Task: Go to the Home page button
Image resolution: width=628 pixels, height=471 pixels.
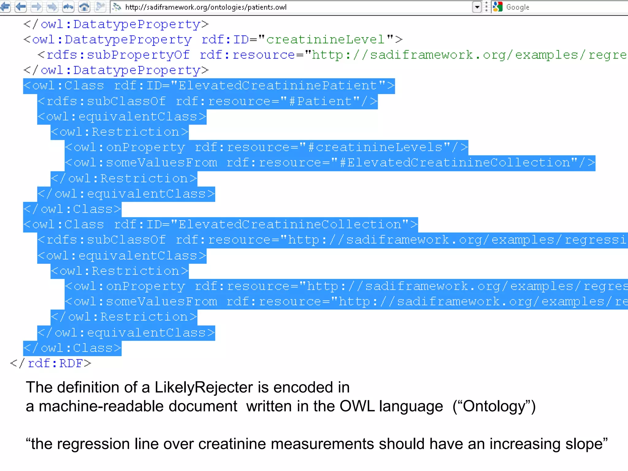Action: click(84, 6)
